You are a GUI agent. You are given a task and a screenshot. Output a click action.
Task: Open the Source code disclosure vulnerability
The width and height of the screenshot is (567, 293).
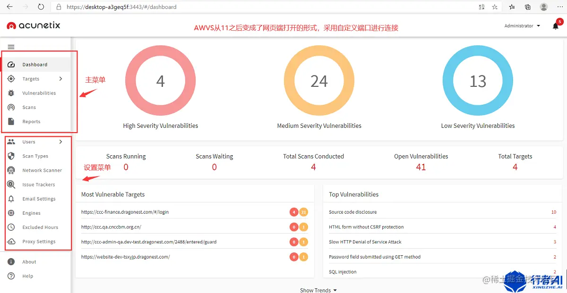pyautogui.click(x=352, y=212)
